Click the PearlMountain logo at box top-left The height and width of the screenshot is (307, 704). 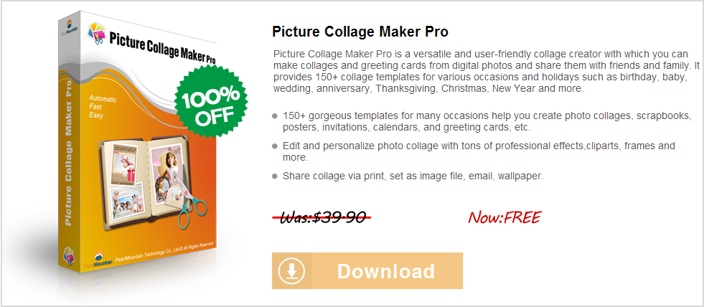click(70, 26)
